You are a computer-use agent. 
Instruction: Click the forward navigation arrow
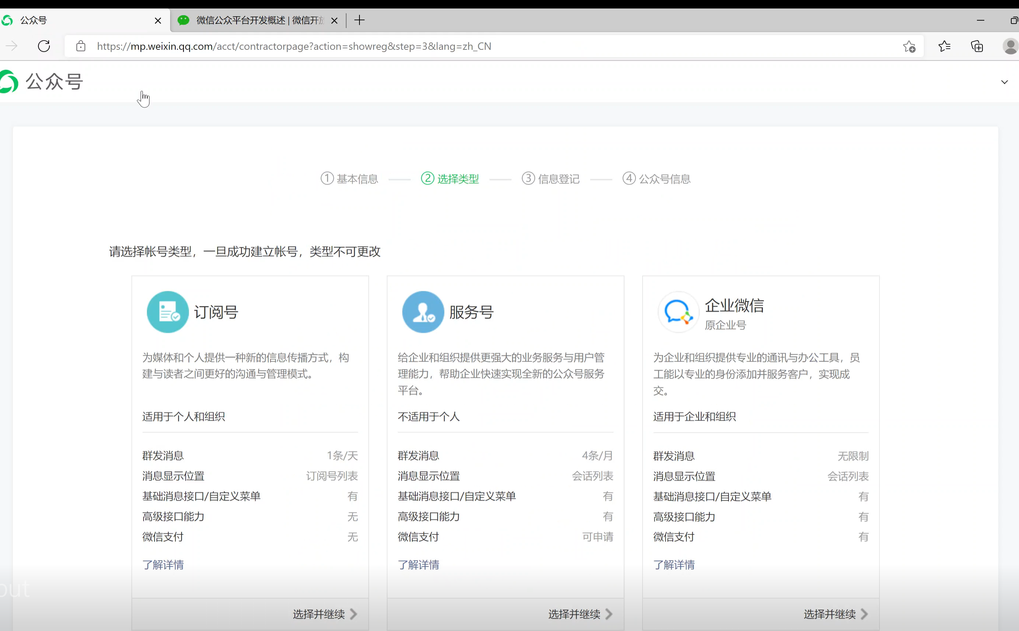12,46
